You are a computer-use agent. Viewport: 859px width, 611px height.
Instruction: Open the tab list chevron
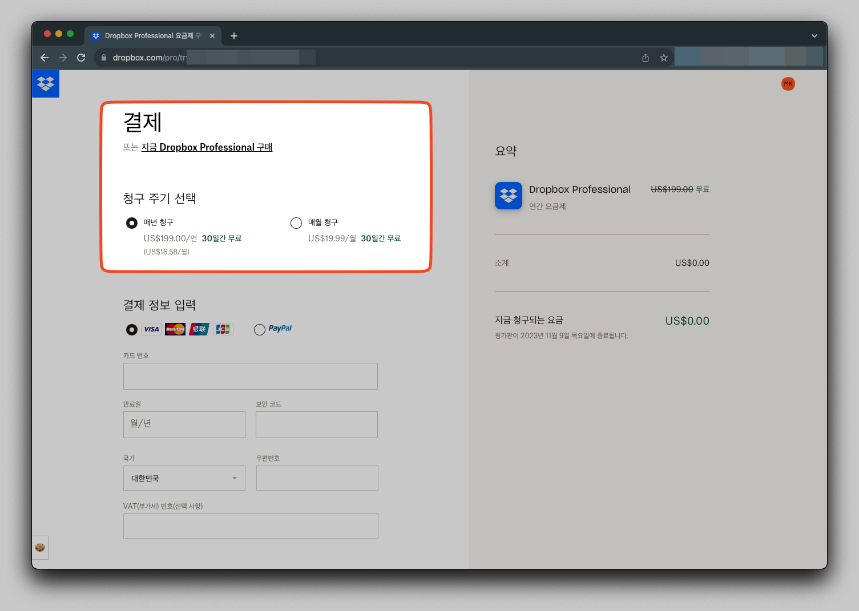(814, 36)
